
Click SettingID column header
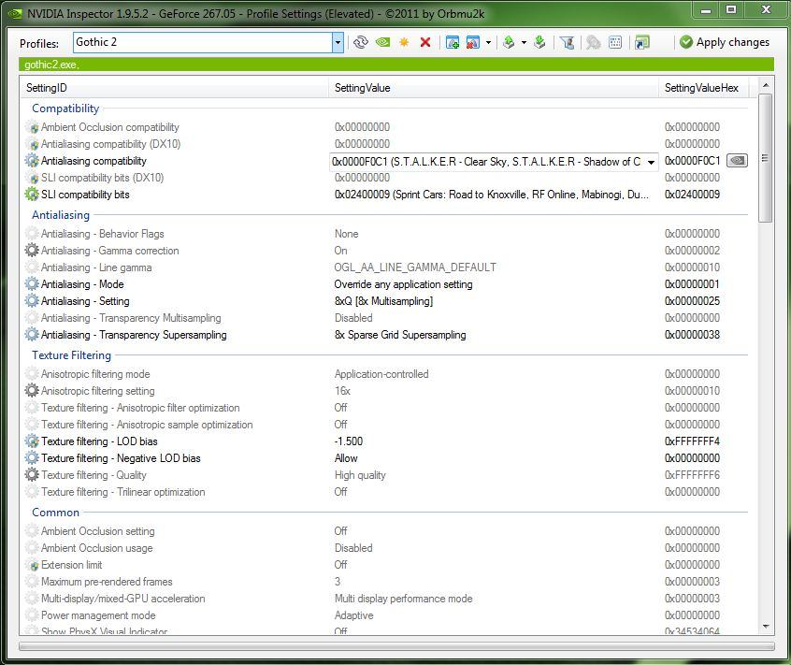click(x=174, y=88)
